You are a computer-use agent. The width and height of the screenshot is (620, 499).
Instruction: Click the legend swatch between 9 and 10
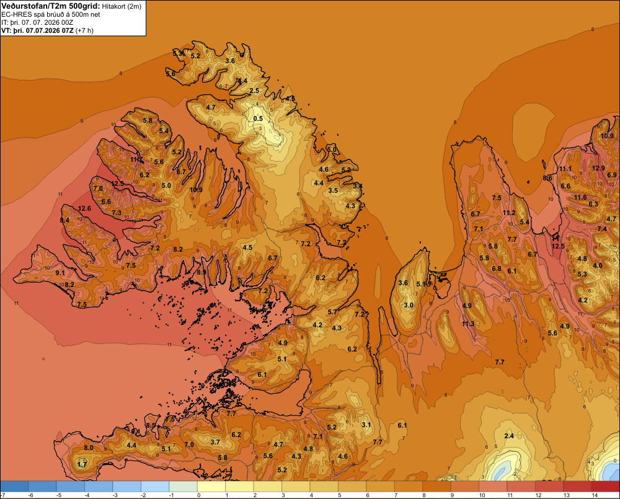click(x=465, y=487)
